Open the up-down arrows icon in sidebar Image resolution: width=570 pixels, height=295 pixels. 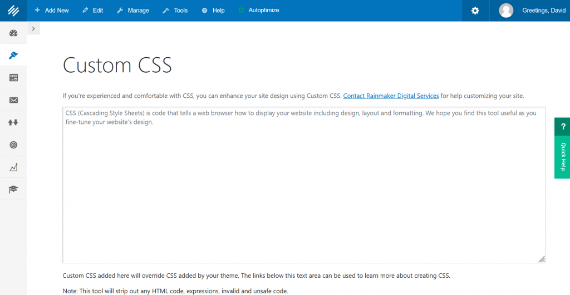pyautogui.click(x=13, y=122)
